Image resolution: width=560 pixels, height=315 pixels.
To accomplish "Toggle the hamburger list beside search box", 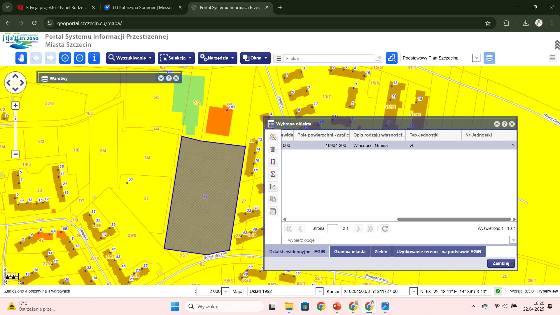I will (279, 58).
